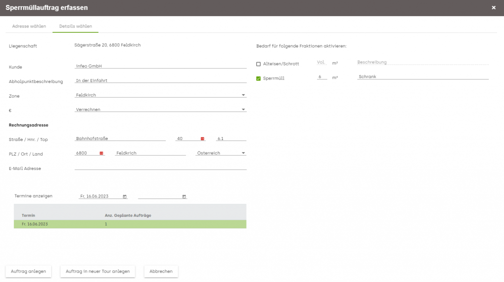
Task: Click the Kunde field with infeo GmbH
Action: click(x=160, y=66)
